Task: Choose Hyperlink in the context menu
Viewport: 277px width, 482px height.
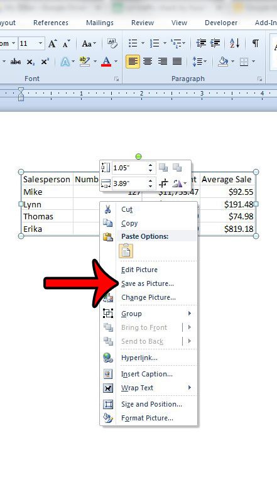Action: [148, 358]
